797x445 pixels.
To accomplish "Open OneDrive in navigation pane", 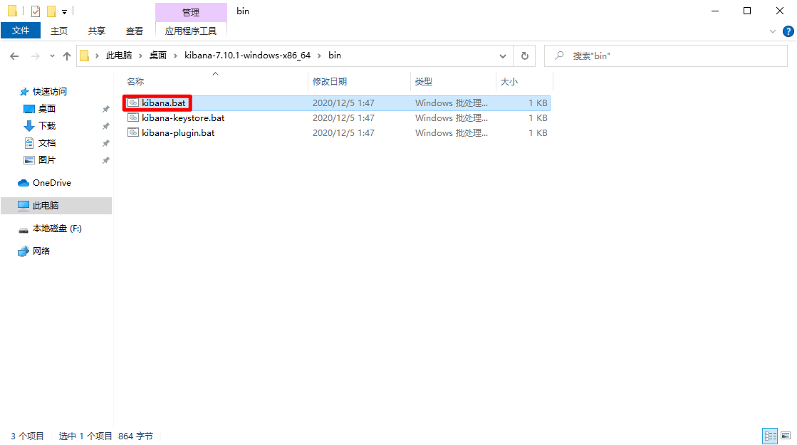I will point(51,183).
